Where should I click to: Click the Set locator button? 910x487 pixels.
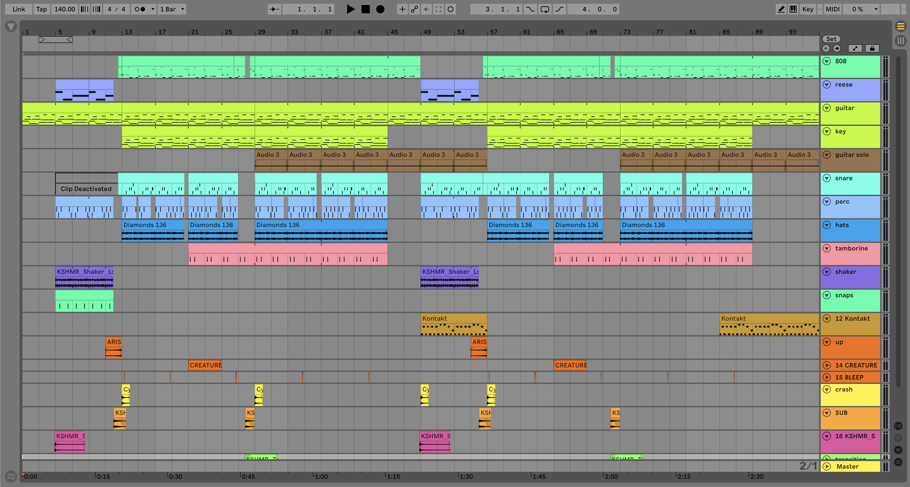pyautogui.click(x=831, y=39)
